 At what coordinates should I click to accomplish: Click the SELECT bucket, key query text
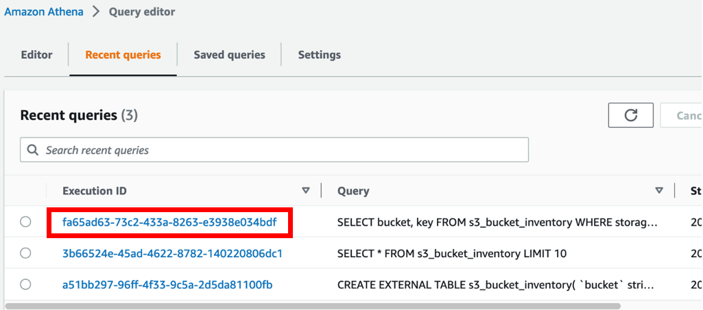pyautogui.click(x=497, y=222)
